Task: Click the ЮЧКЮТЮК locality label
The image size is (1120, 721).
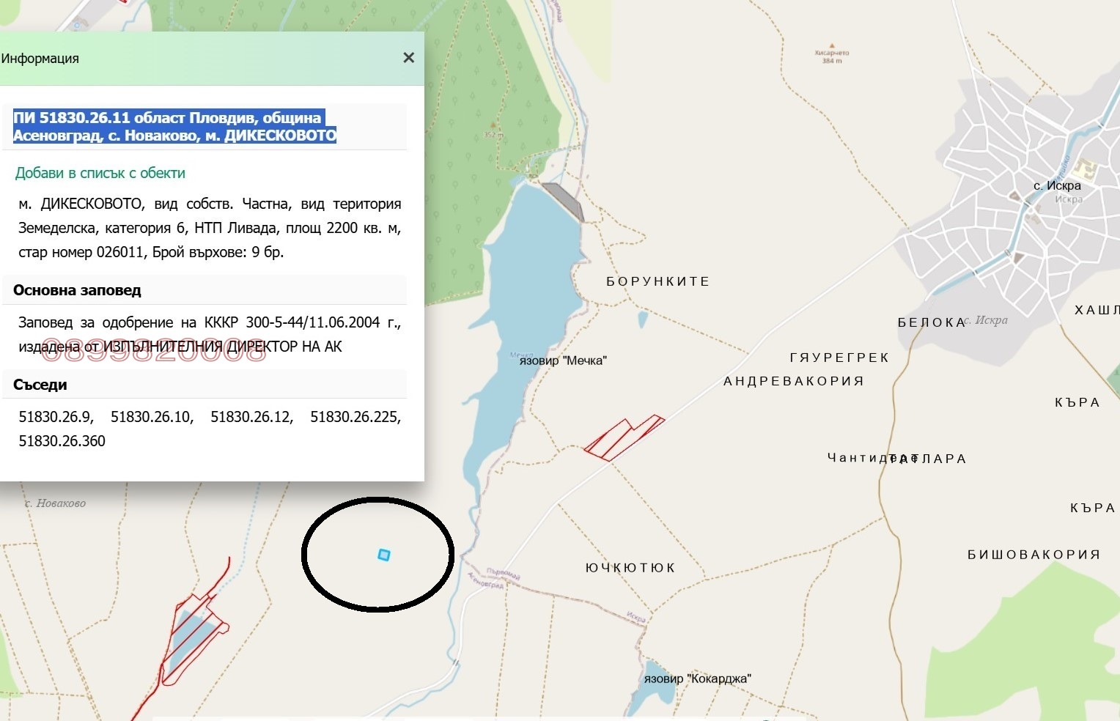Action: point(630,568)
